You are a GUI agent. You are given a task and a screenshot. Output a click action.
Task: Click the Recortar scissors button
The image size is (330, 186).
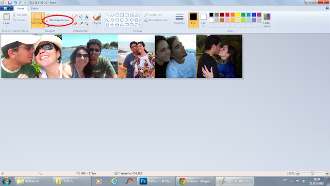[x=20, y=15]
